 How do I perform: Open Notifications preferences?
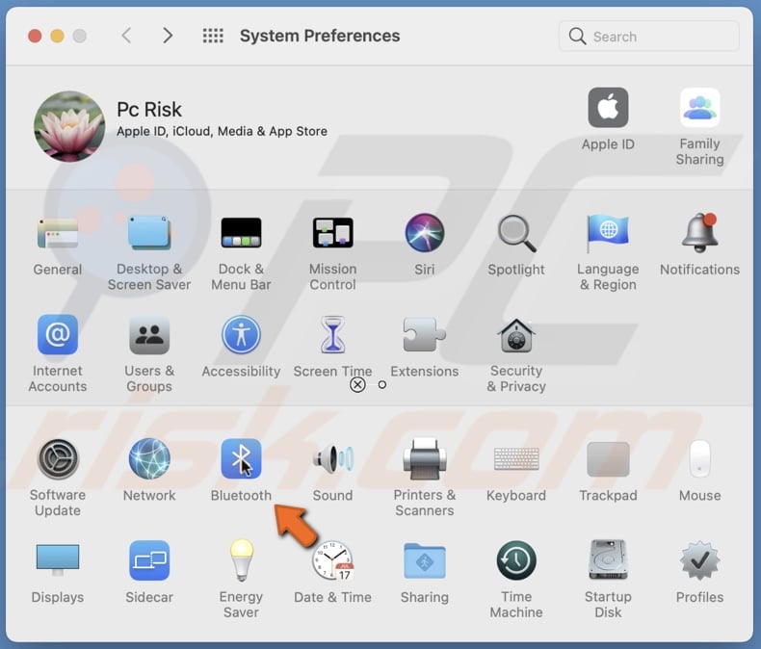tap(699, 233)
